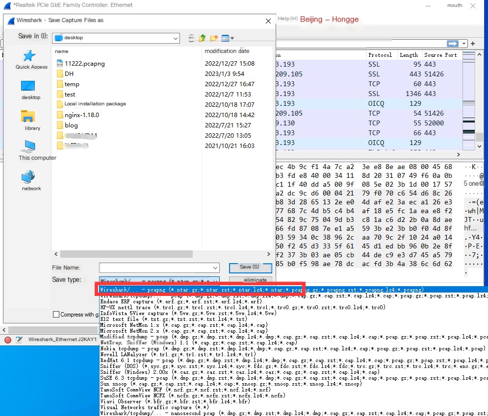This screenshot has height=416, width=488.
Task: Expand the File Name dropdown
Action: [x=215, y=268]
